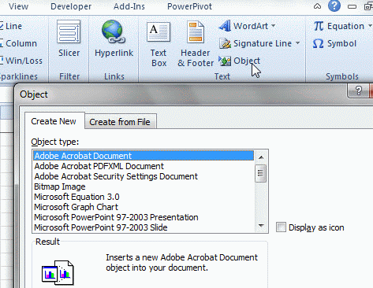Expand the Equation dropdown arrow

click(370, 26)
